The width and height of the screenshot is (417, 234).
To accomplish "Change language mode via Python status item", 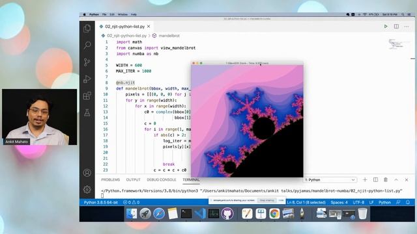I will [384, 202].
